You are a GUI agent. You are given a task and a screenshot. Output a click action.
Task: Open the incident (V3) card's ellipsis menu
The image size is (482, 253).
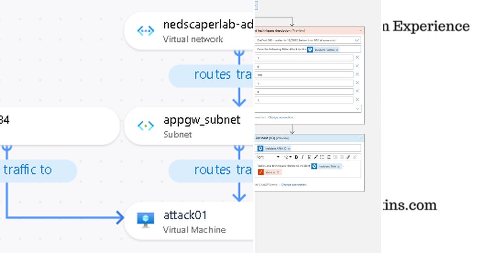(359, 138)
